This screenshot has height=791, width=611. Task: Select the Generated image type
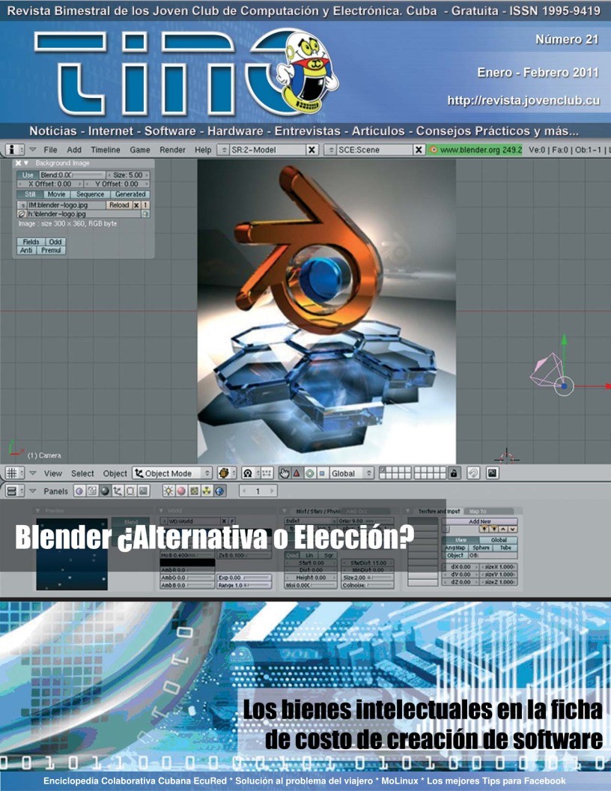pyautogui.click(x=130, y=194)
